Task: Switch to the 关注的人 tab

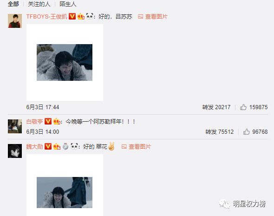Action: 39,4
